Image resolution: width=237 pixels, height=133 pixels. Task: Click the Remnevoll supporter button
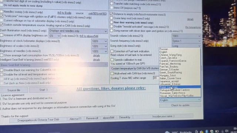pyautogui.click(x=92, y=118)
